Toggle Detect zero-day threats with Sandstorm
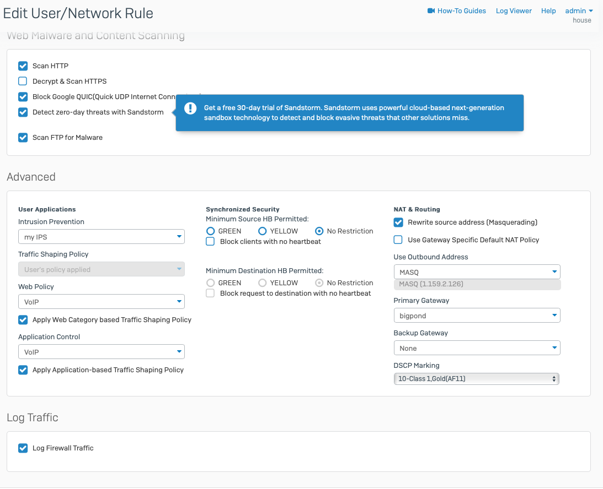 coord(23,112)
